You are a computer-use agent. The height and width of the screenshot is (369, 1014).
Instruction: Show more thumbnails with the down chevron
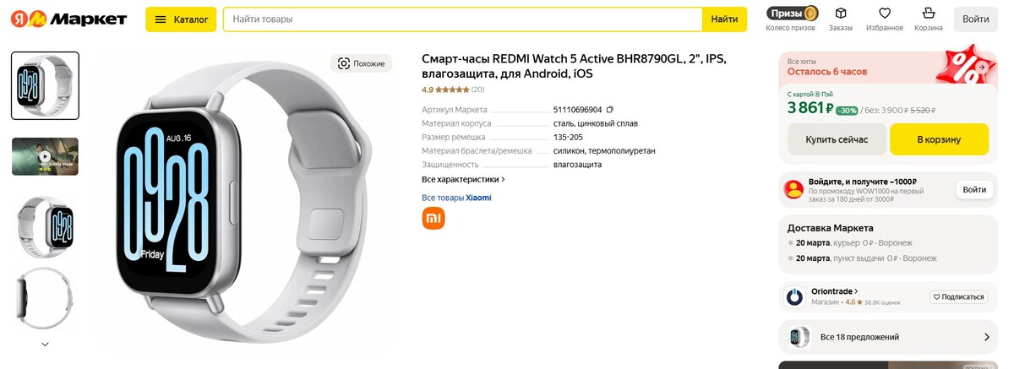pyautogui.click(x=45, y=344)
